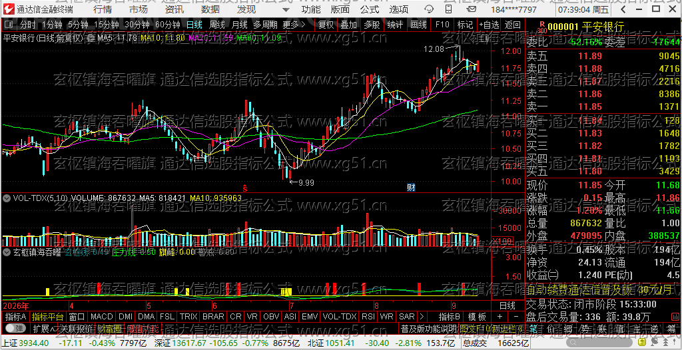The width and height of the screenshot is (682, 350).
Task: Switch to 指标平台 tab
Action: (48, 317)
